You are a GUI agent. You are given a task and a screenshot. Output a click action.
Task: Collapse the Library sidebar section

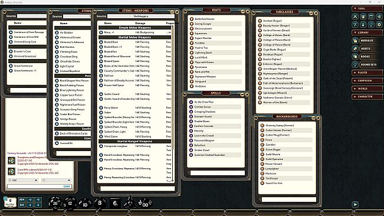(367, 32)
